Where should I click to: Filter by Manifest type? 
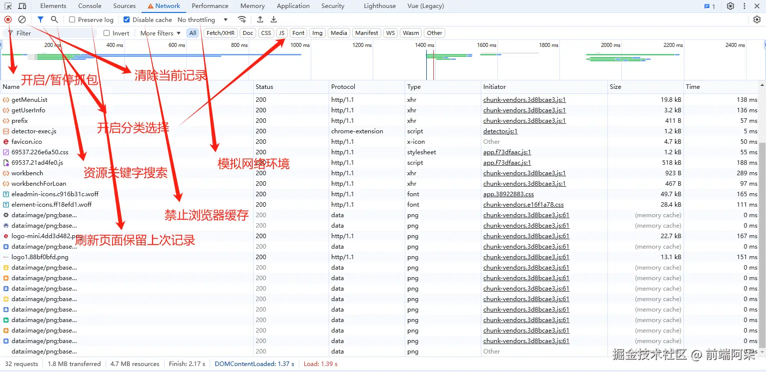[x=367, y=33]
